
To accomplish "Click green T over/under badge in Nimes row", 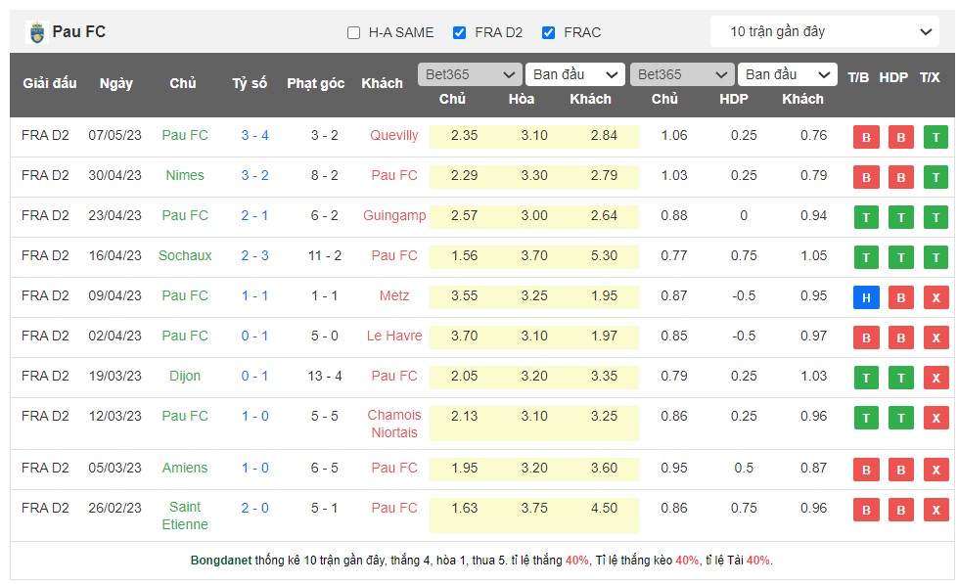I will (x=935, y=177).
